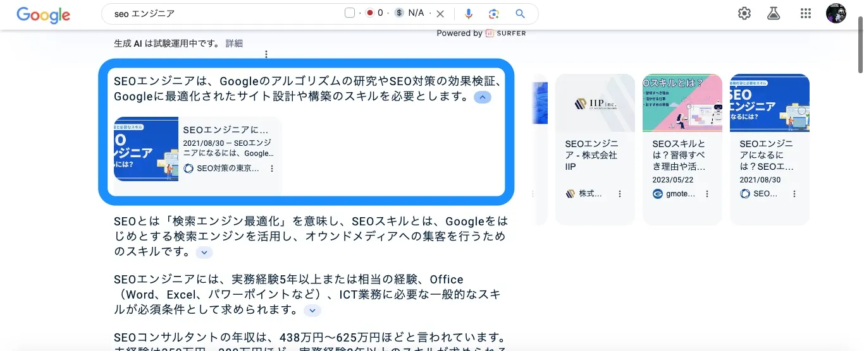This screenshot has height=351, width=864.
Task: Open settings gear icon
Action: tap(744, 13)
